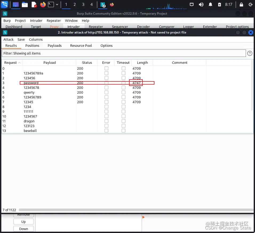Screen dimensions: 255x233
Task: Open the CPU usage graph monitor
Action: click(x=166, y=6)
